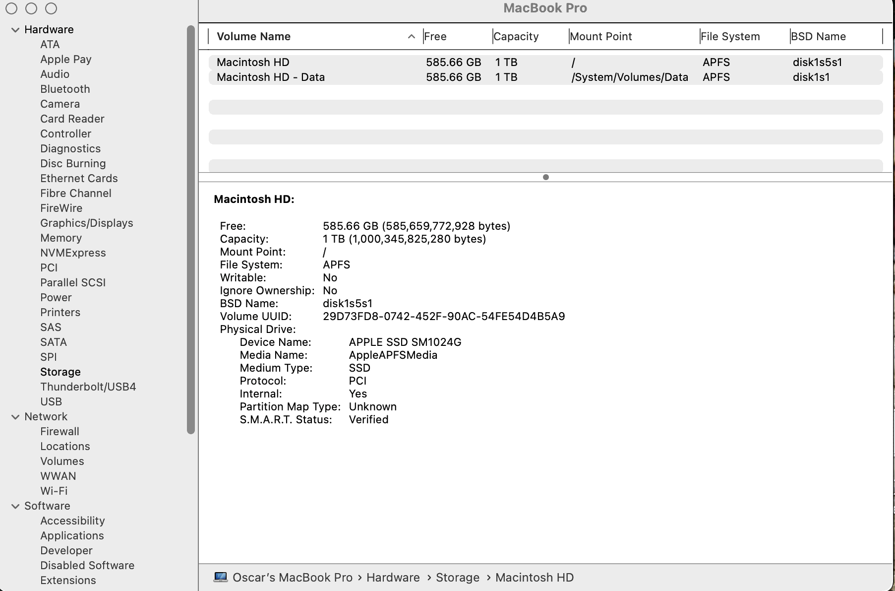Click Oscar's MacBook Pro in path bar
This screenshot has height=591, width=895.
tap(292, 578)
